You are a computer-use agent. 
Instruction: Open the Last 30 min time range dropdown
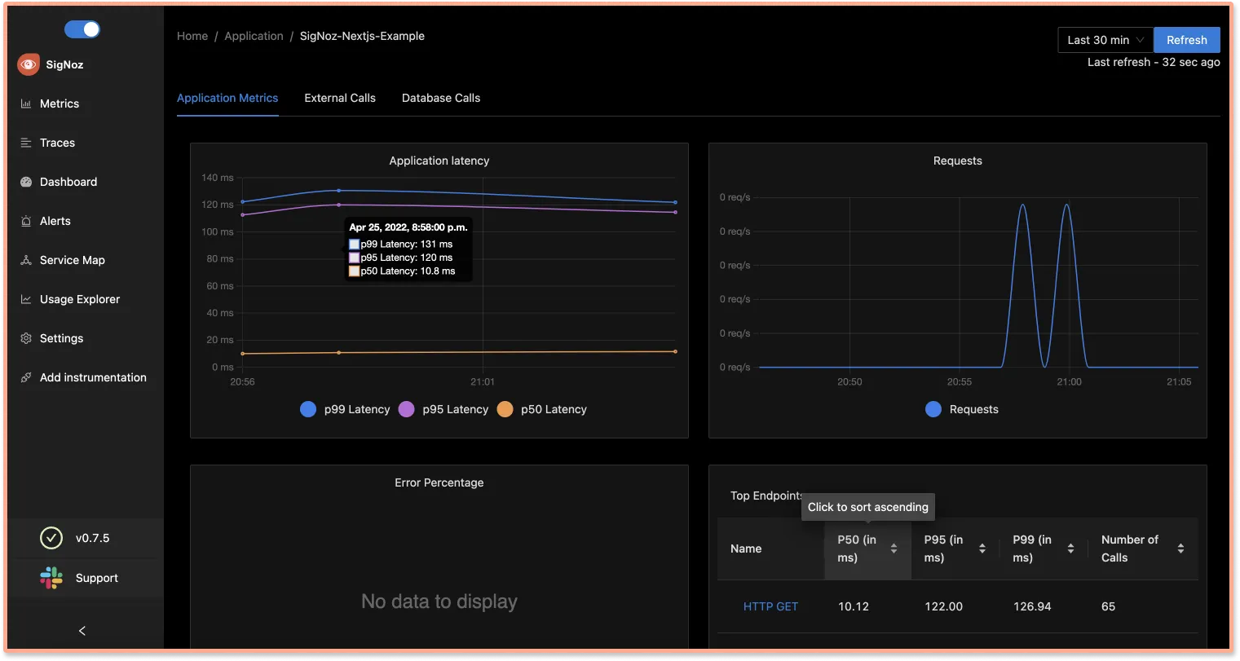pos(1105,40)
